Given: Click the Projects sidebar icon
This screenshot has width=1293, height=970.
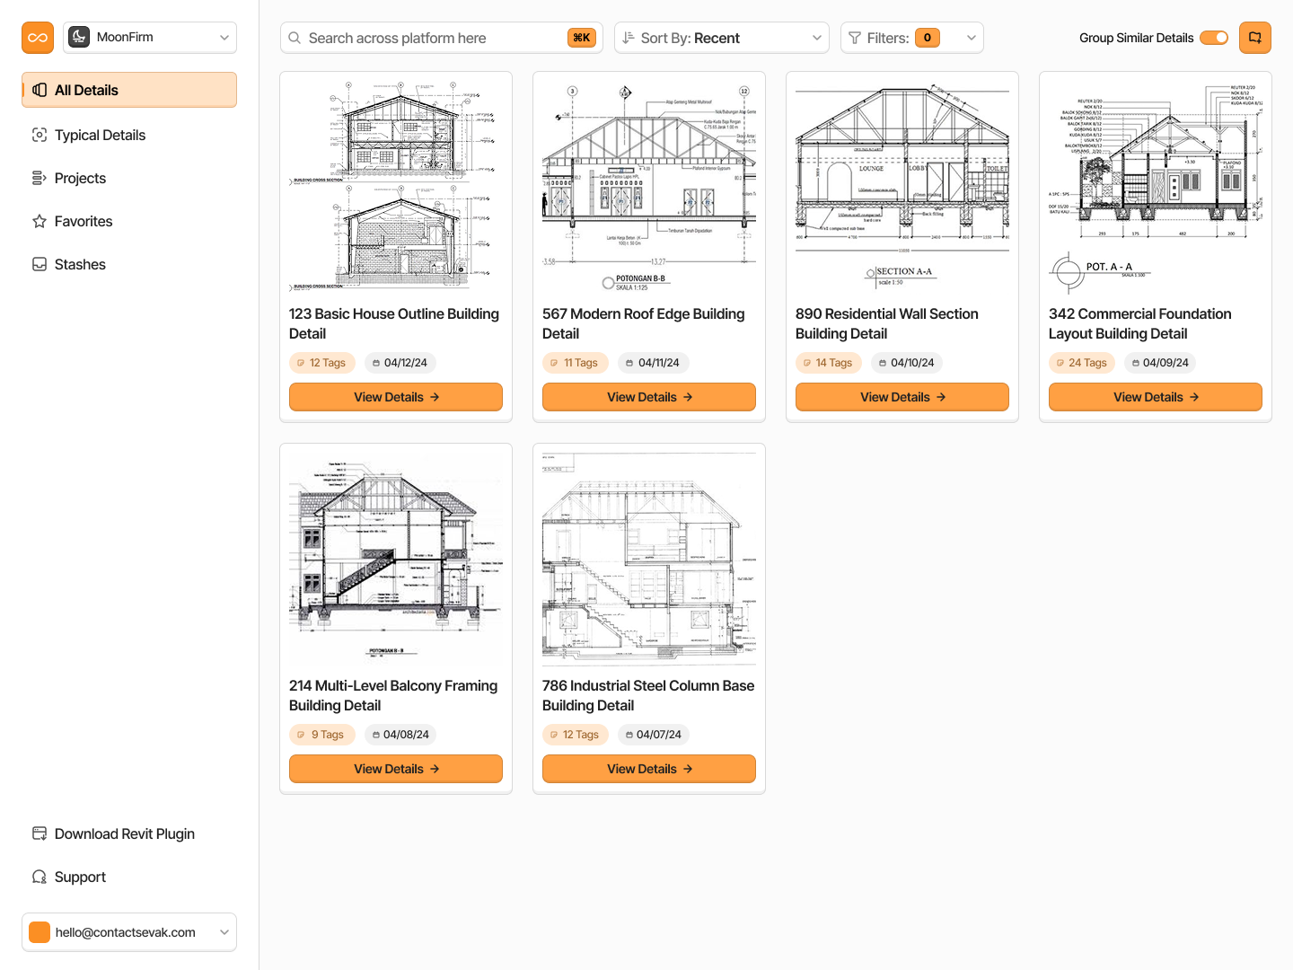Looking at the screenshot, I should [40, 178].
